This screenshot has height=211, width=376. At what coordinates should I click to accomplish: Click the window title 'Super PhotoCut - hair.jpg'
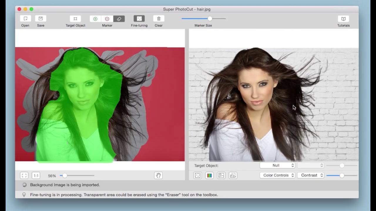(x=187, y=9)
